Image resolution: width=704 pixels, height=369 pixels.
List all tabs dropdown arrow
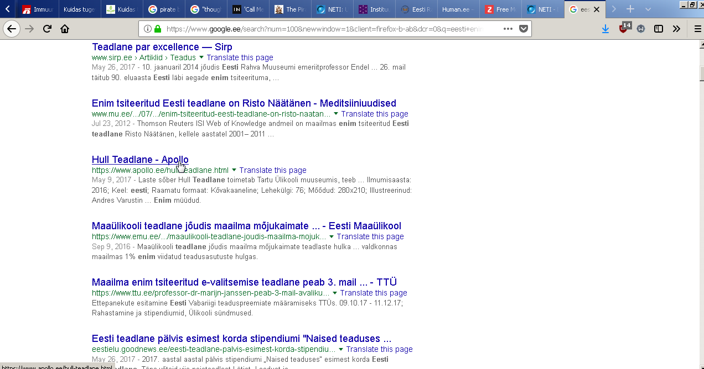click(x=648, y=9)
